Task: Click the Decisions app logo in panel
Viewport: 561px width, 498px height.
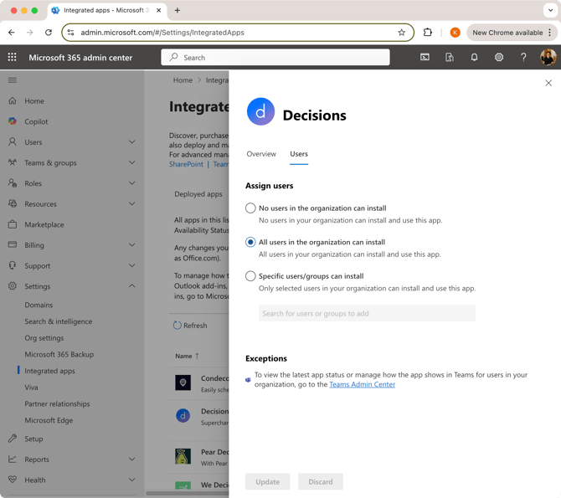Action: pos(260,111)
